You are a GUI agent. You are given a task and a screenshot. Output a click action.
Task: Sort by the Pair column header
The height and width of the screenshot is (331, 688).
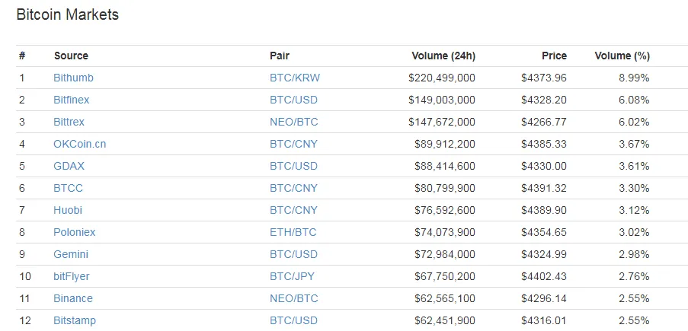[280, 56]
